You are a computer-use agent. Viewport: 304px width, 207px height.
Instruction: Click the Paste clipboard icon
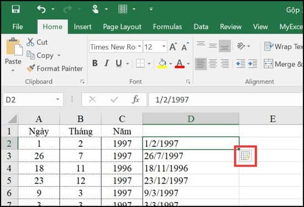point(14,46)
